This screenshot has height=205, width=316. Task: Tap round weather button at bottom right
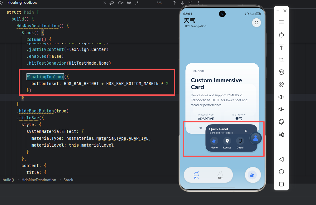(253, 175)
